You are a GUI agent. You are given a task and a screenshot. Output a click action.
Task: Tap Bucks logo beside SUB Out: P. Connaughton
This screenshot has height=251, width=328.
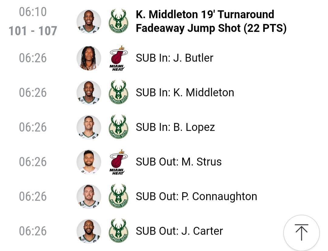click(x=118, y=196)
